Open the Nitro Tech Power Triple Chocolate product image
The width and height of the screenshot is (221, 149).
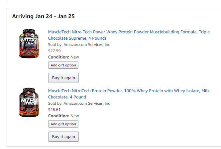tap(29, 44)
